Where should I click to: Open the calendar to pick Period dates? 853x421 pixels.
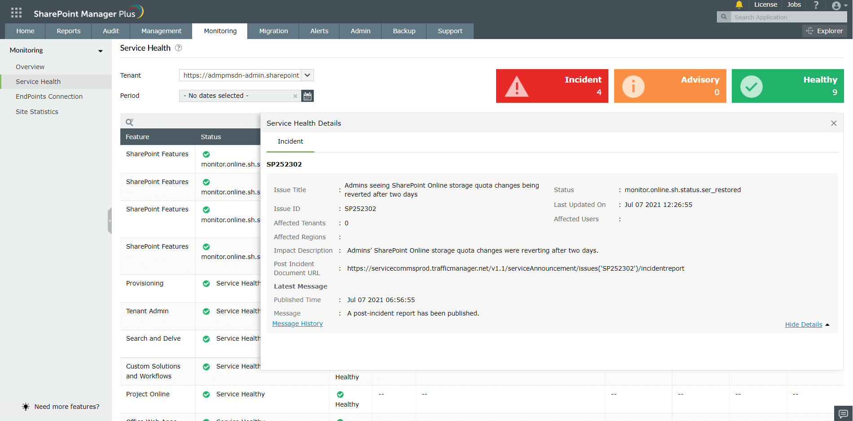[307, 96]
